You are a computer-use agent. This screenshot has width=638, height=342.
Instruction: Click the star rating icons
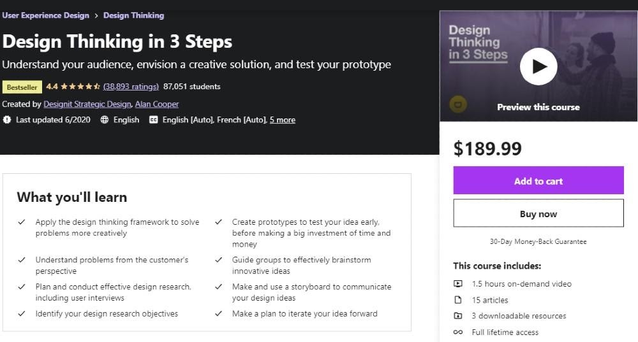[x=80, y=87]
